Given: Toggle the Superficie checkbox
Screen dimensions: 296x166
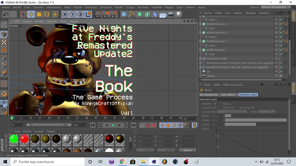Looking at the screenshot, I should point(215,108).
